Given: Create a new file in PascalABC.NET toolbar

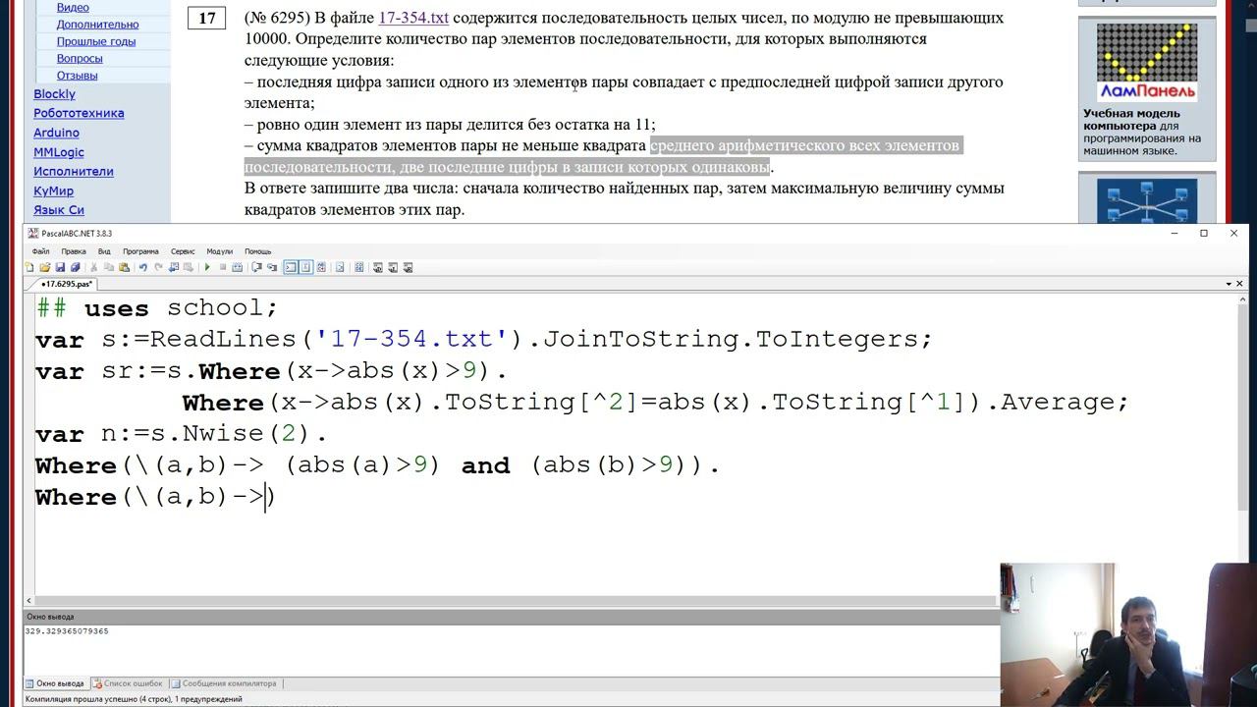Looking at the screenshot, I should pyautogui.click(x=29, y=267).
